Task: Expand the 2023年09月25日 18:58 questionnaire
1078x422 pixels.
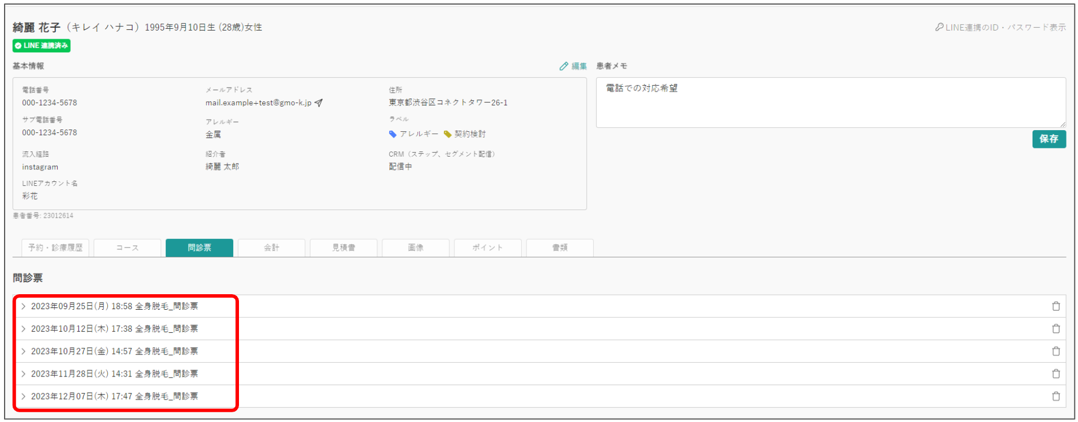Action: point(114,306)
